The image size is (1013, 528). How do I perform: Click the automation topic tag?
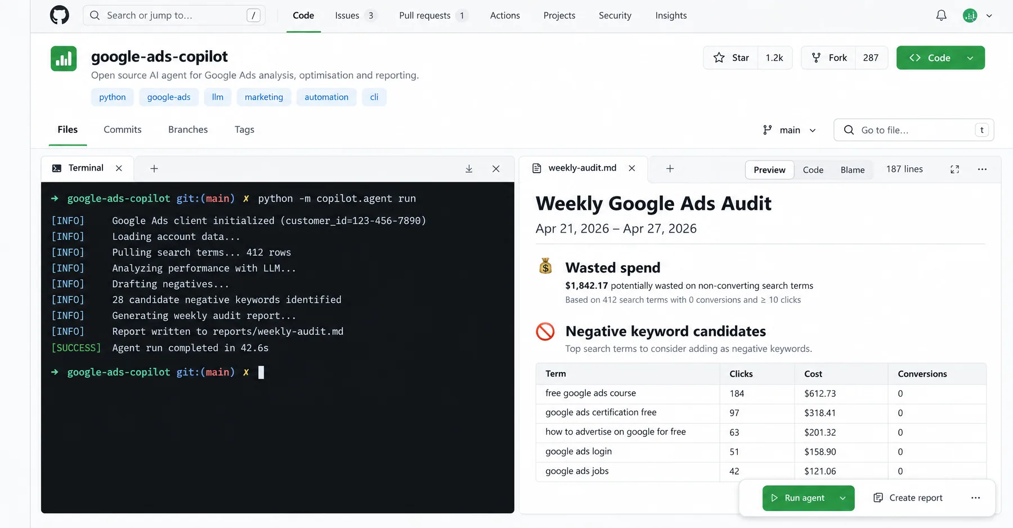point(326,97)
